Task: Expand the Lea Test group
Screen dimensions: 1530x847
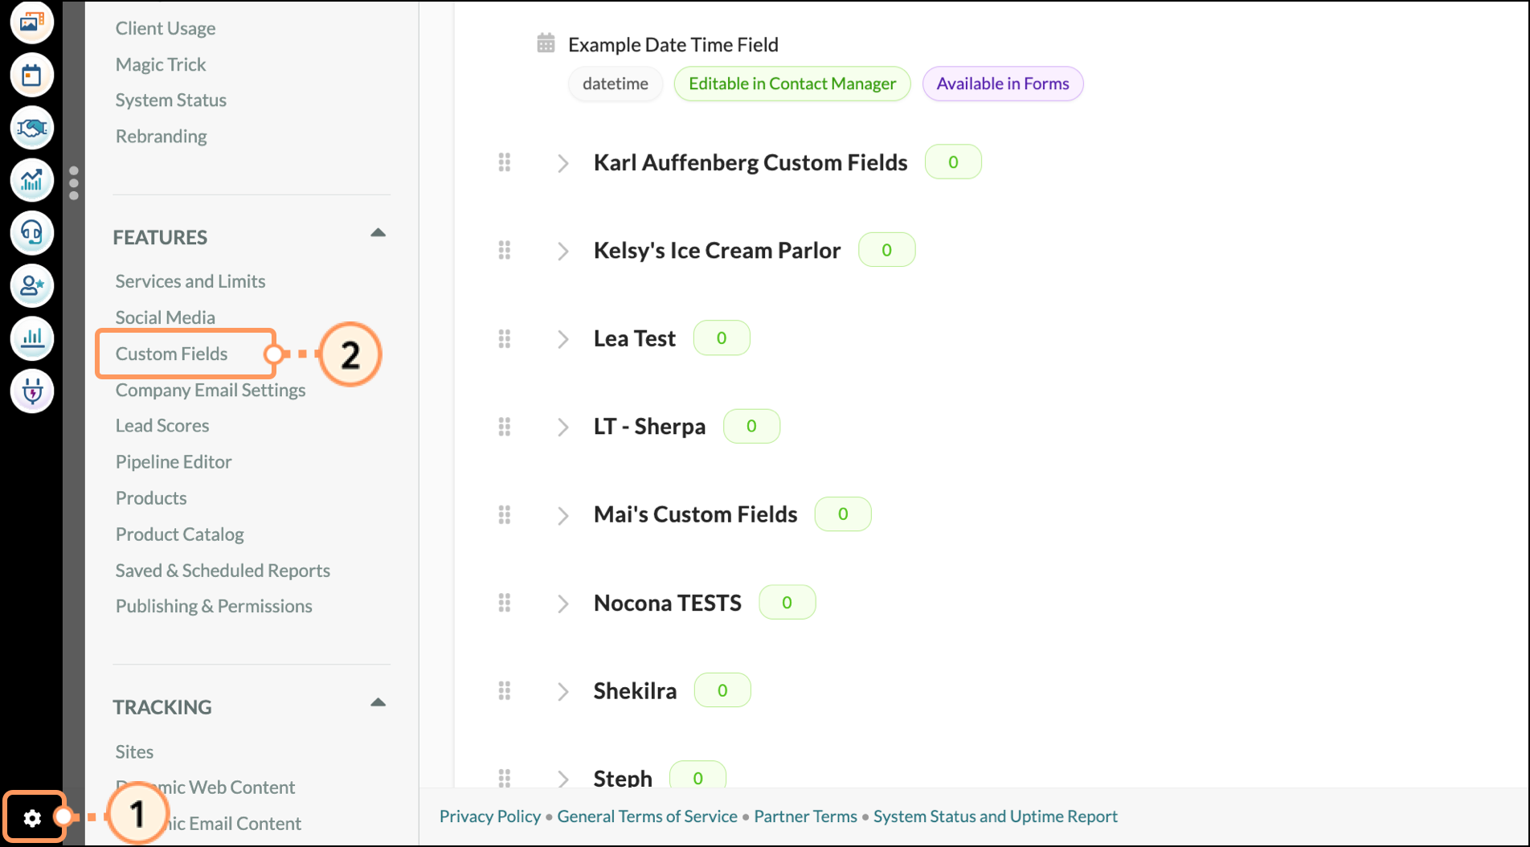Action: pos(563,339)
